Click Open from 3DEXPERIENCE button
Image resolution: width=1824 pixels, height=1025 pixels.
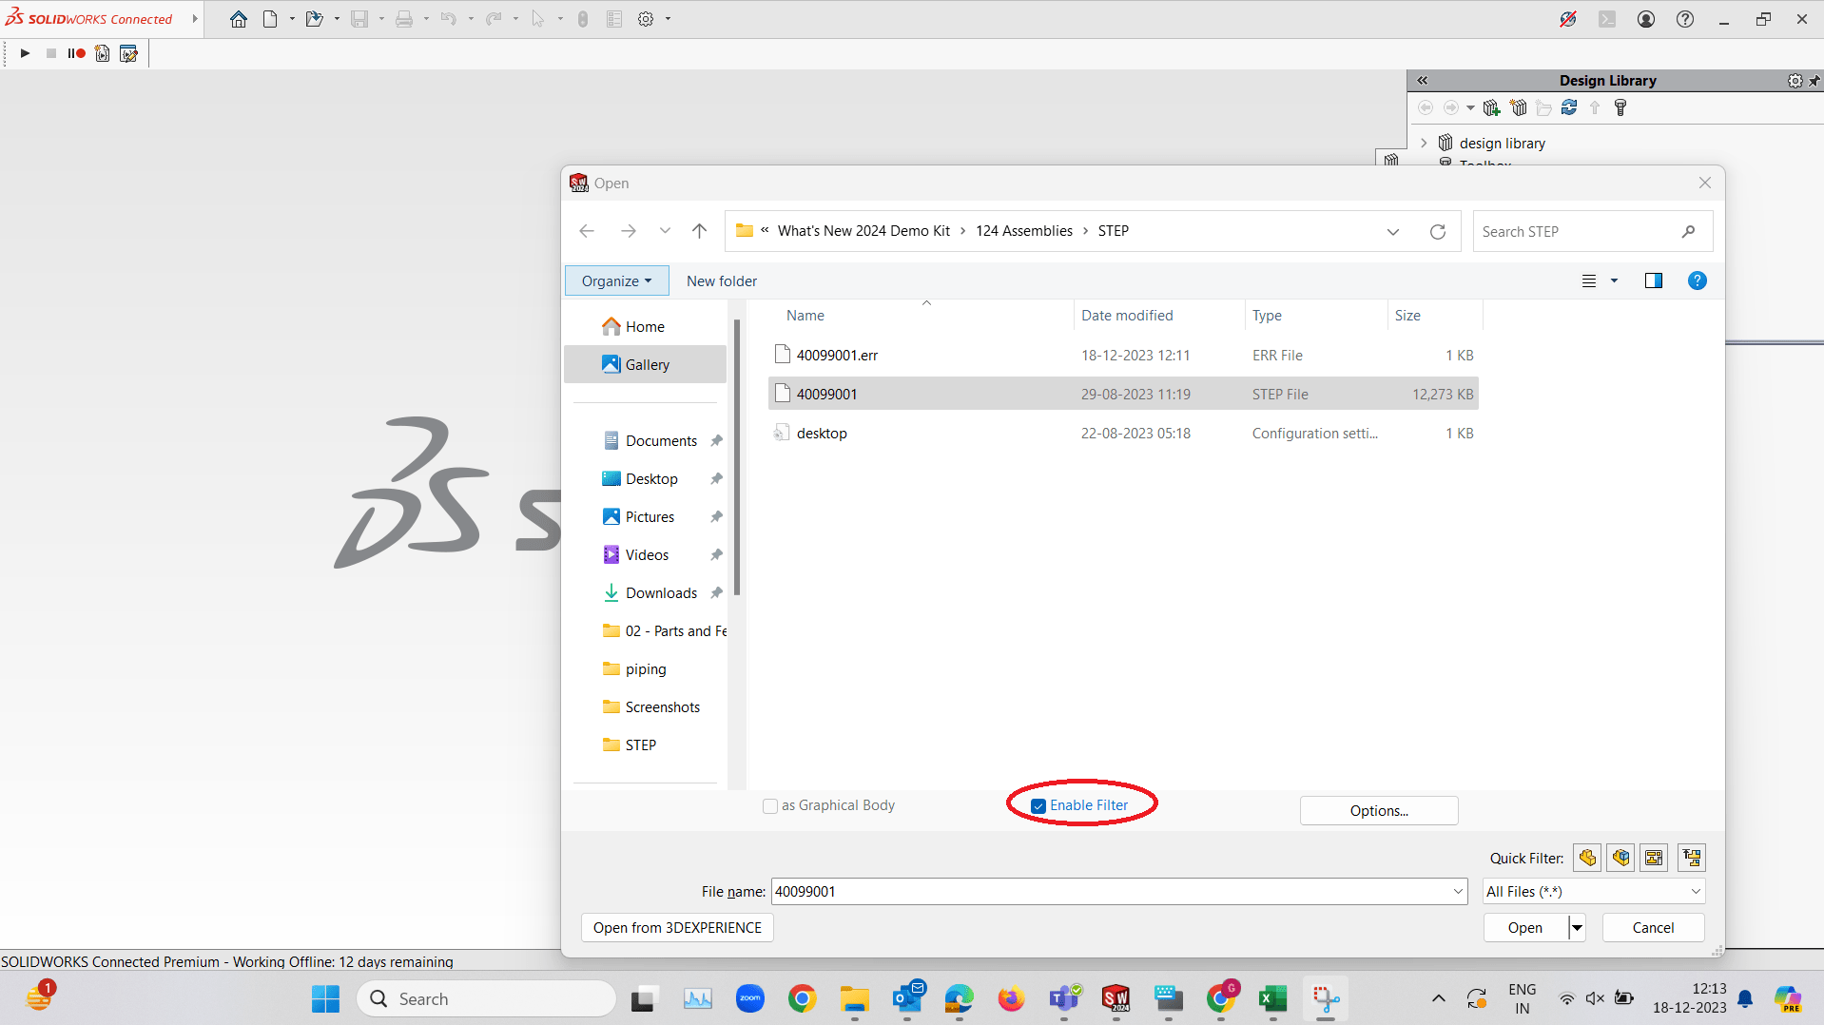(x=677, y=928)
